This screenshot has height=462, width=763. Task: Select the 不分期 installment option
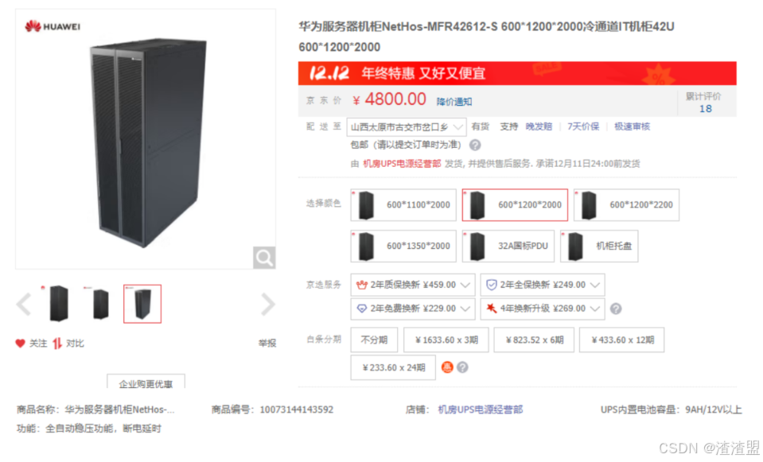tap(374, 340)
